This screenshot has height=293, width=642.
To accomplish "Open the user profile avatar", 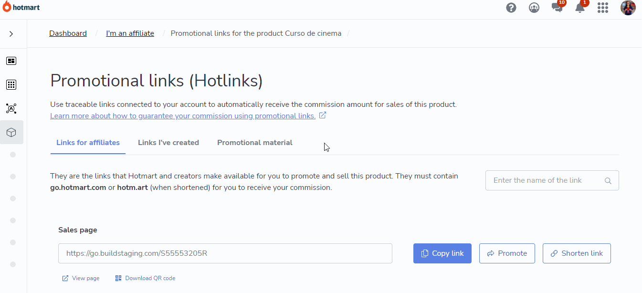I will coord(628,8).
